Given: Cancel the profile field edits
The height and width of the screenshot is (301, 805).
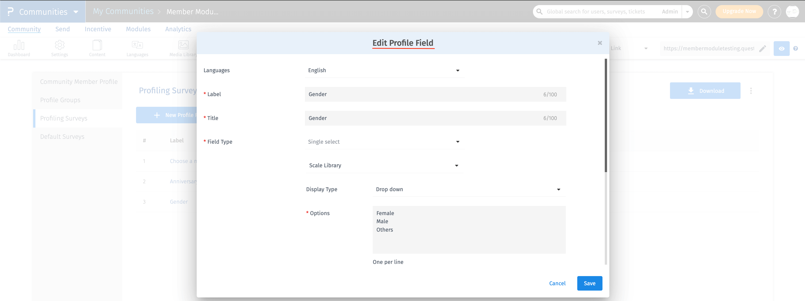Looking at the screenshot, I should click(x=557, y=283).
